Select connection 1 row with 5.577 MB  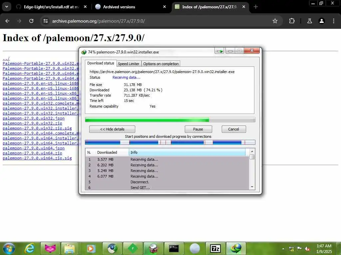point(168,159)
